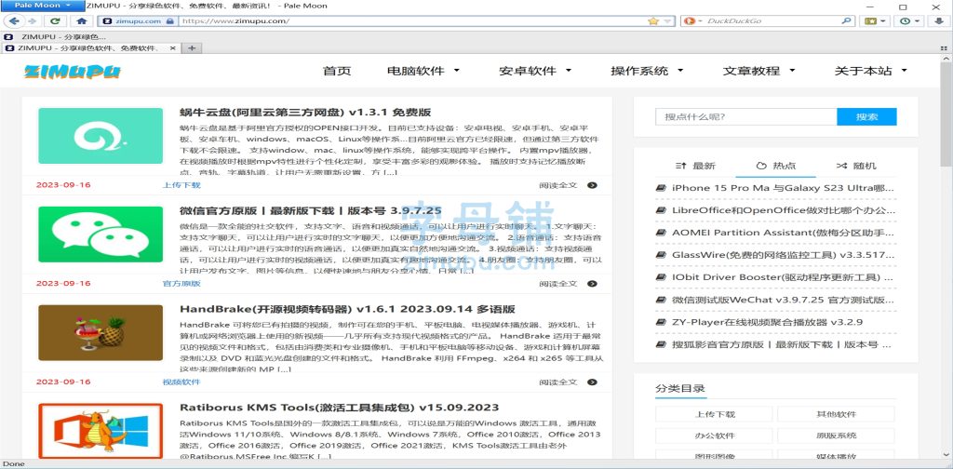Expand the 文章教程 navigation menu

pyautogui.click(x=758, y=71)
